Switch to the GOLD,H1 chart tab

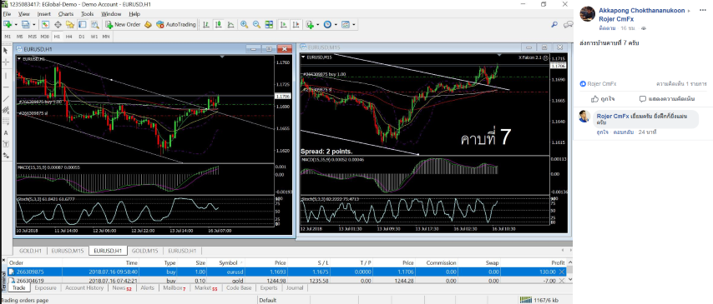[29, 251]
